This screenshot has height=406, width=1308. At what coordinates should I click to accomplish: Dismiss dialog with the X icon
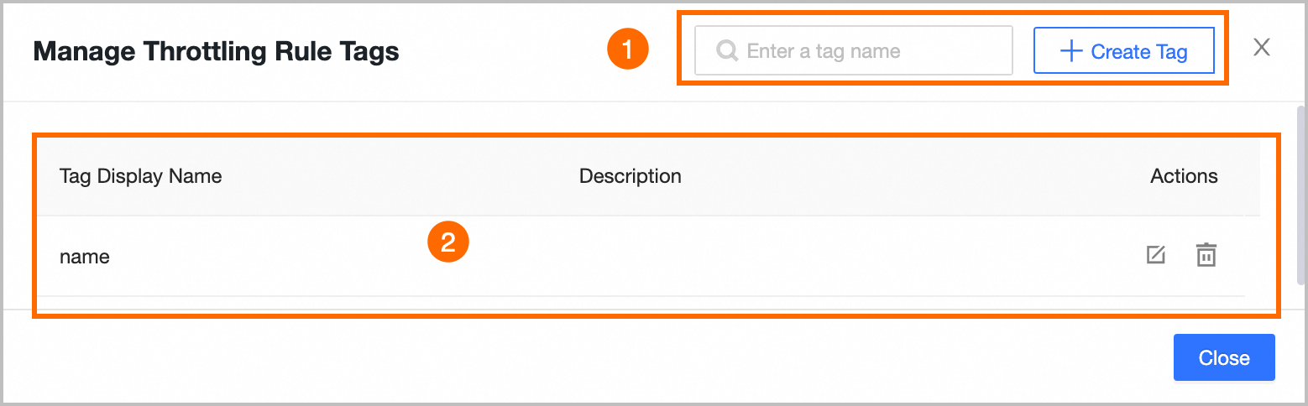point(1261,47)
